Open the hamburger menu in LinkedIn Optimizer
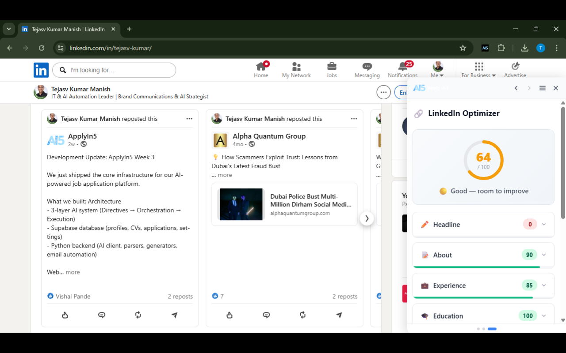 [x=542, y=88]
